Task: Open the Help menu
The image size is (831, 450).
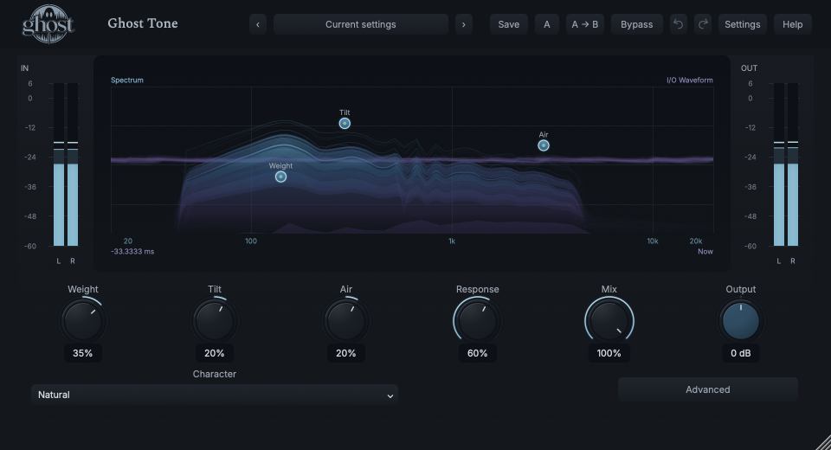Action: coord(792,24)
